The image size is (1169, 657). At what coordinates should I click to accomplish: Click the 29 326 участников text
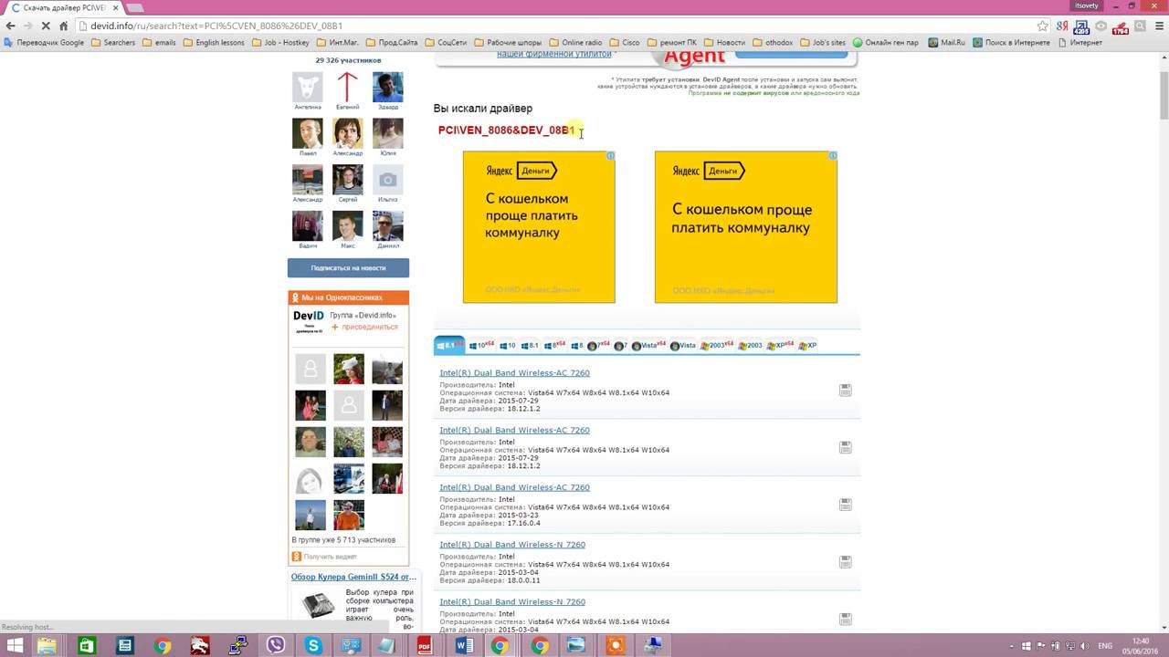coord(348,60)
